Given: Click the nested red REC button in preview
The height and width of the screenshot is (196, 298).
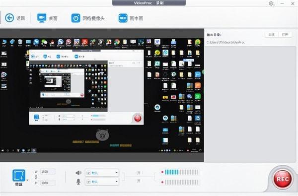Looking at the screenshot, I should click(x=138, y=118).
